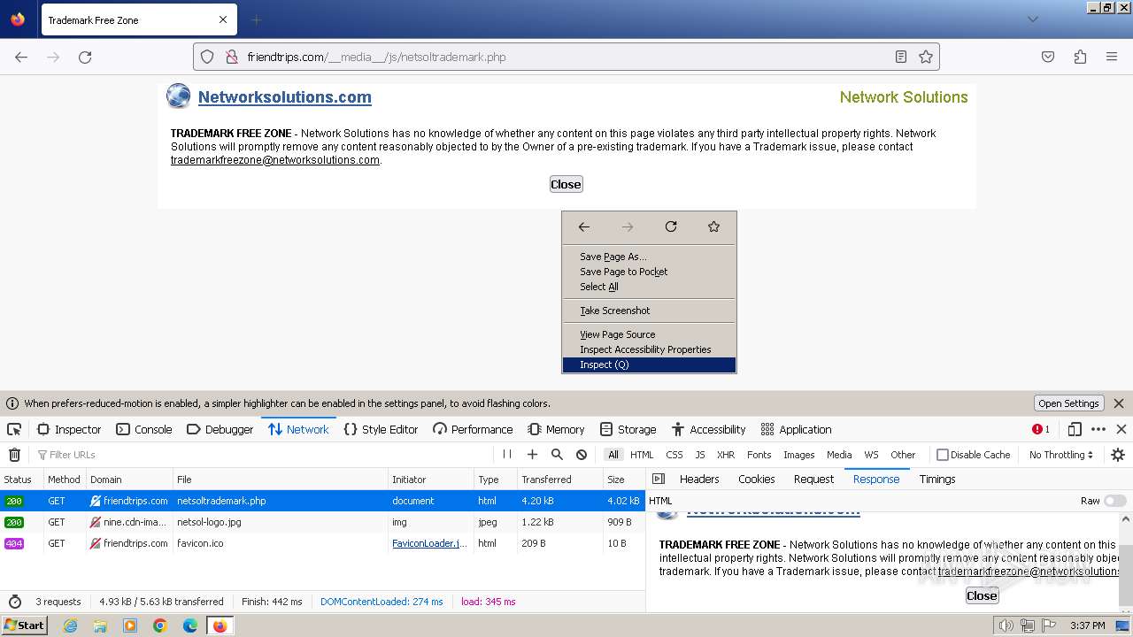Filter requests by HTML
The width and height of the screenshot is (1133, 637).
642,455
